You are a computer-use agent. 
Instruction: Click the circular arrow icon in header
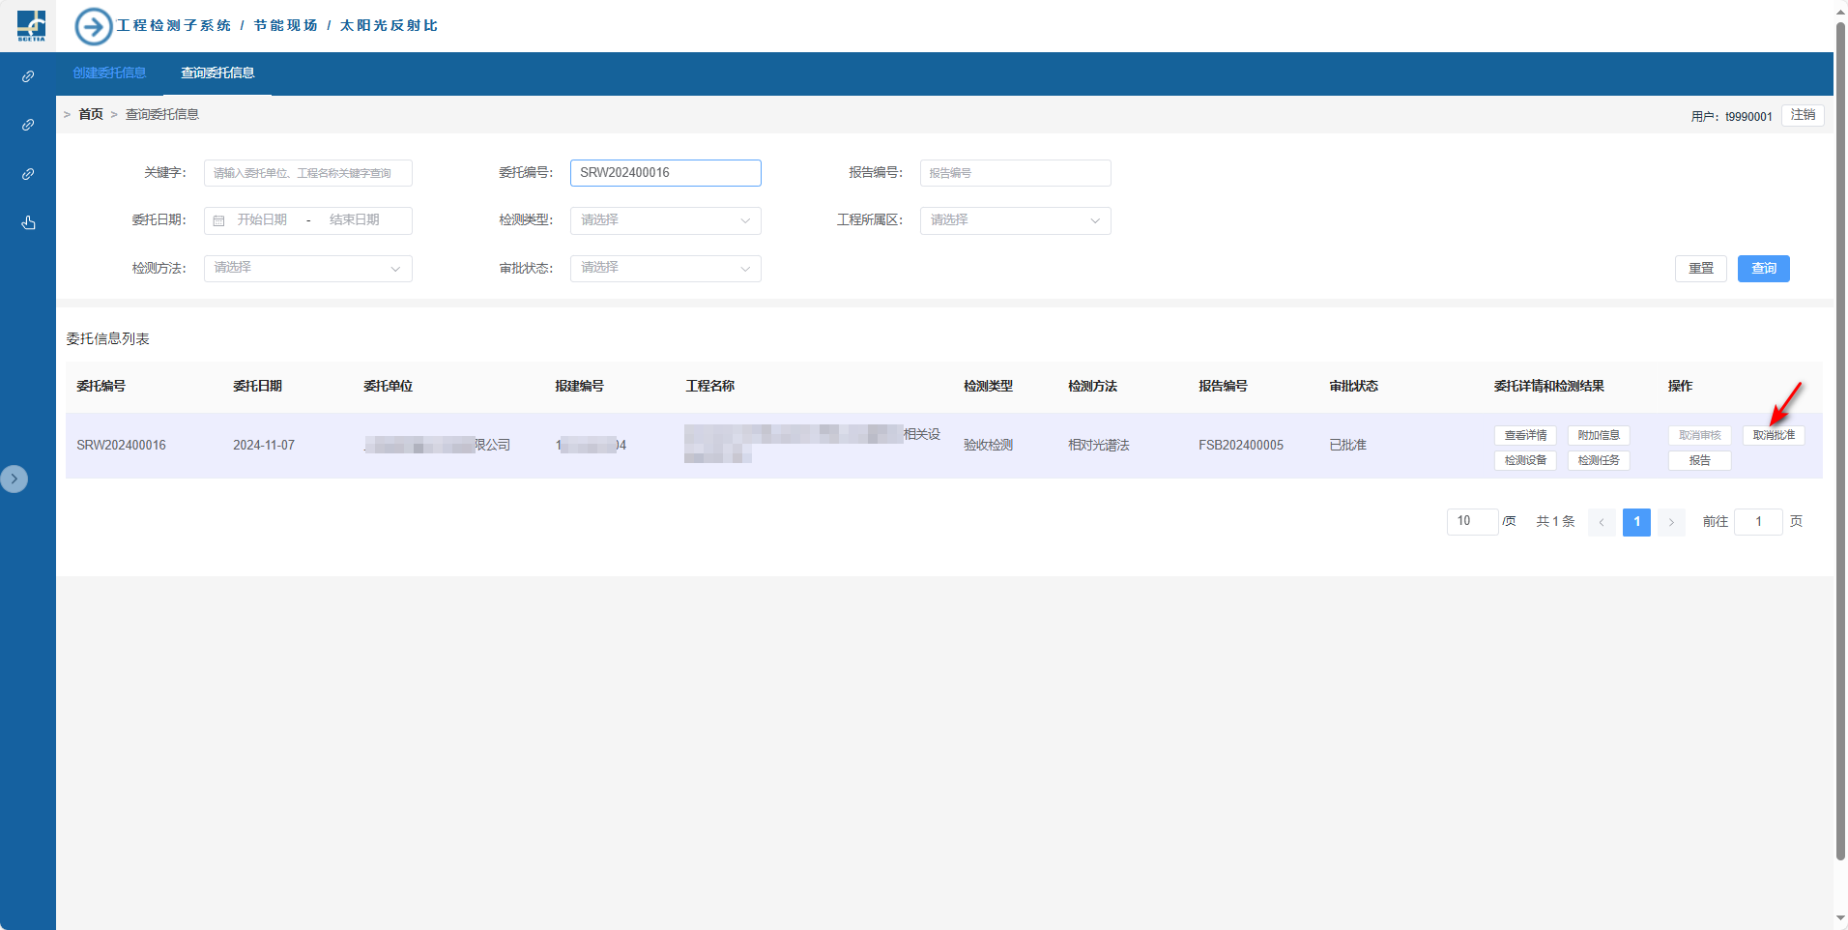94,26
